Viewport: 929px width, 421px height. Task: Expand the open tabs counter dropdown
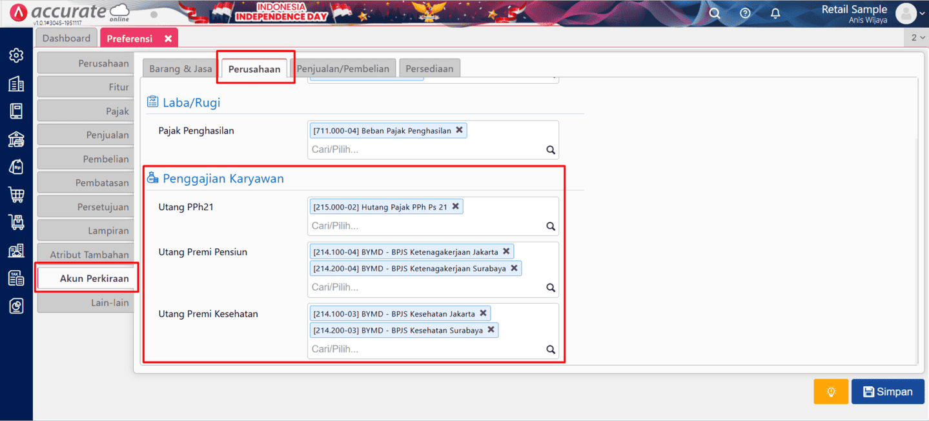[917, 38]
